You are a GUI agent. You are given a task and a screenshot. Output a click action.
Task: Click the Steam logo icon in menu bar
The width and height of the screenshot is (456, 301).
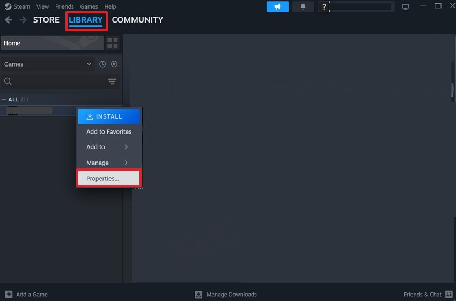click(8, 6)
